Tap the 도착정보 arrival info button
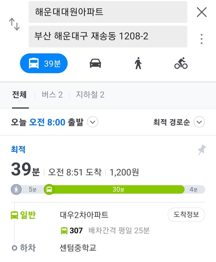Screen dimensions: 216x262 click(x=186, y=214)
